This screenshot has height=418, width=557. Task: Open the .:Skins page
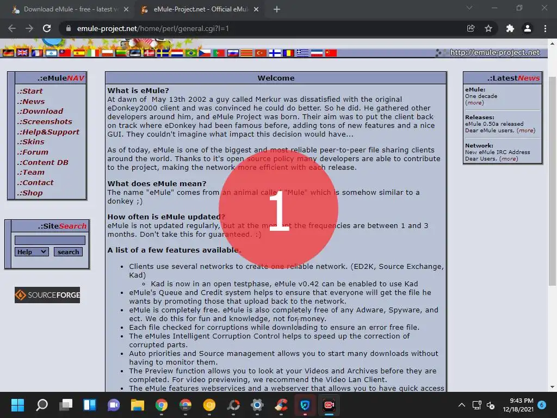click(x=31, y=142)
